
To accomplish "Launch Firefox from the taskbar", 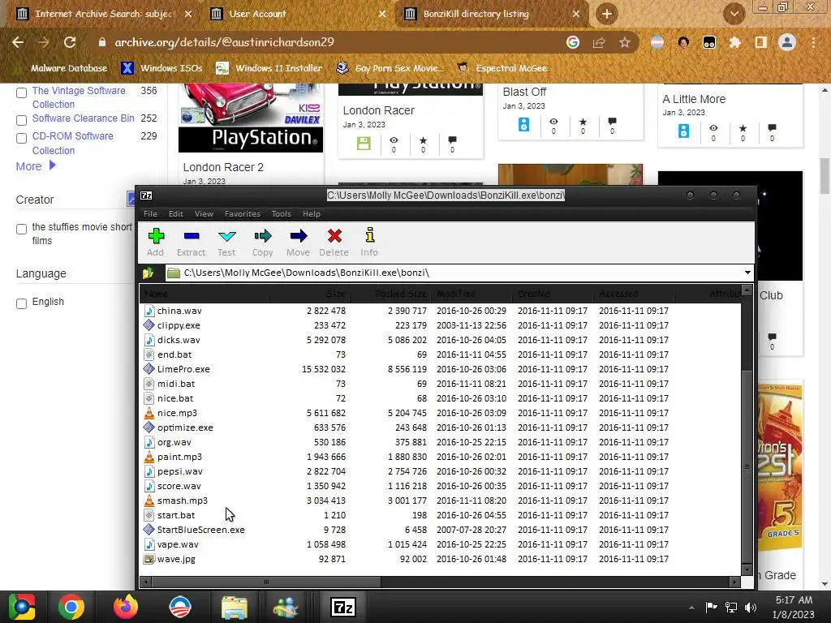I will 126,607.
